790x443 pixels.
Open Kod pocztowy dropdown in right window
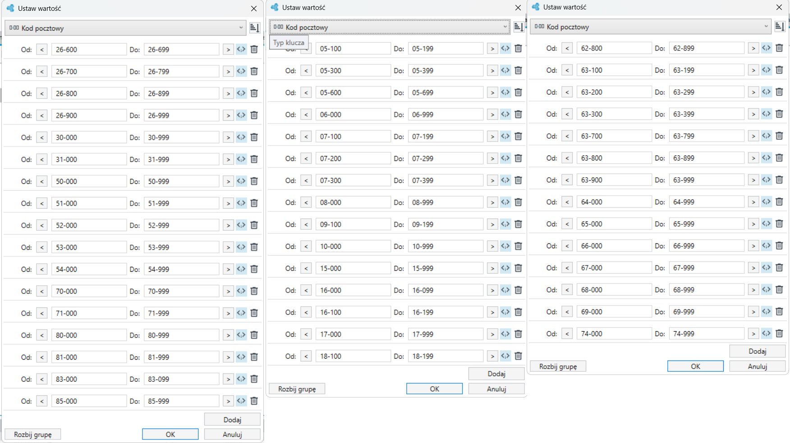pos(651,27)
